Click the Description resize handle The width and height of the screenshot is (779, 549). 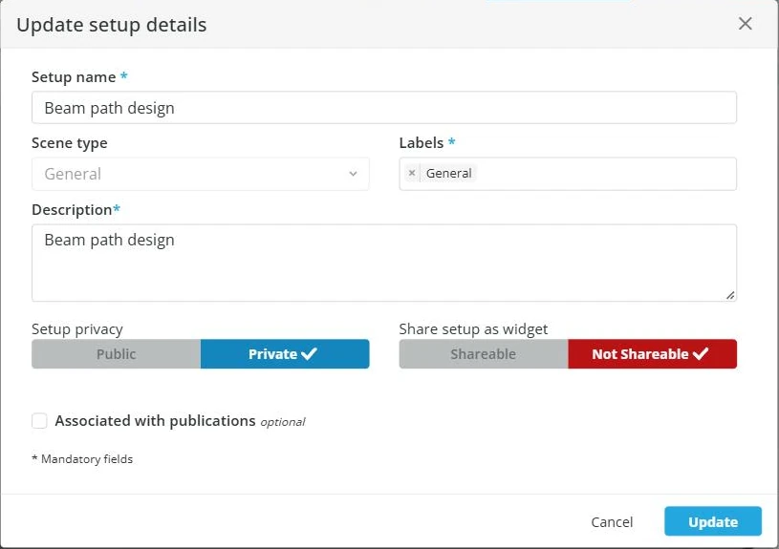pos(730,295)
